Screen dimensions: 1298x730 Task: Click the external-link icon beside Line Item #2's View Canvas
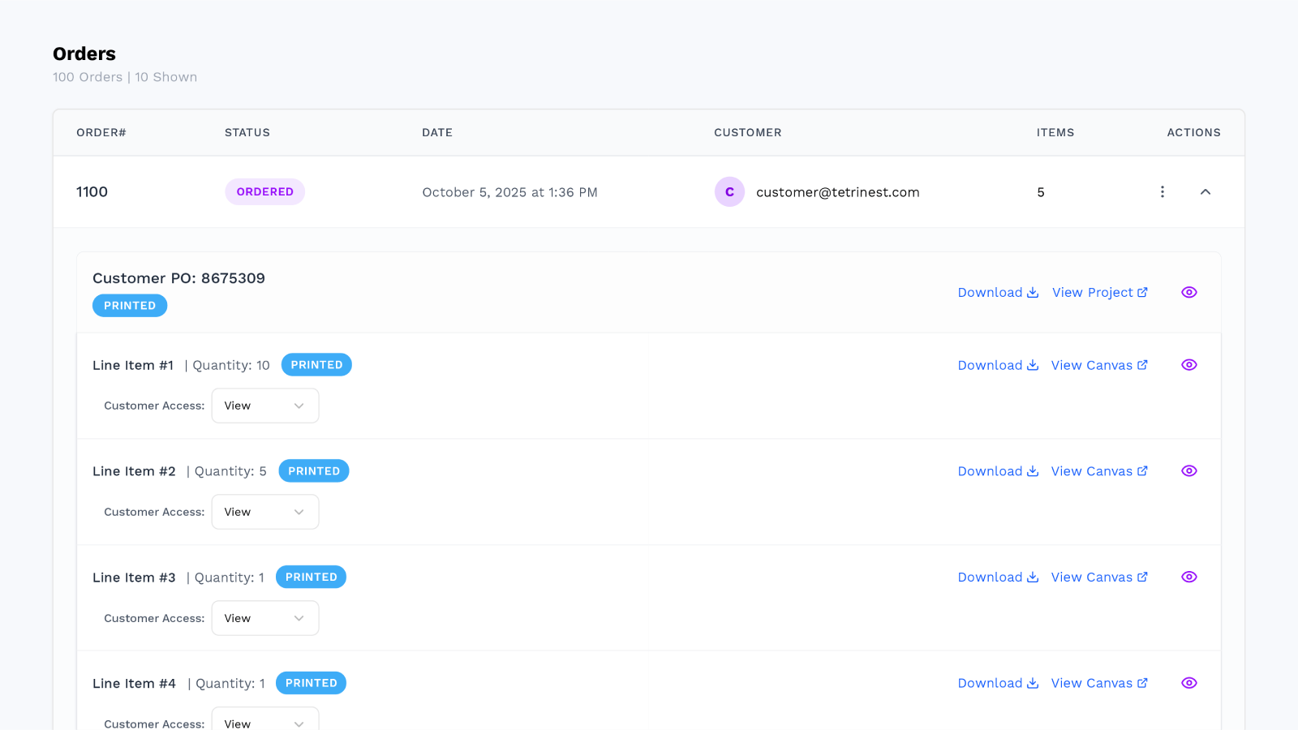(x=1143, y=470)
